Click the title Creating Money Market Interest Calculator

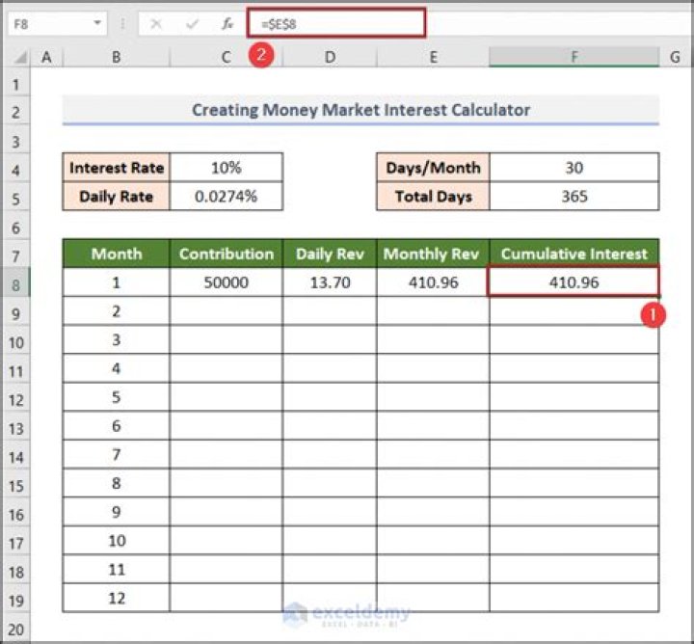click(360, 110)
